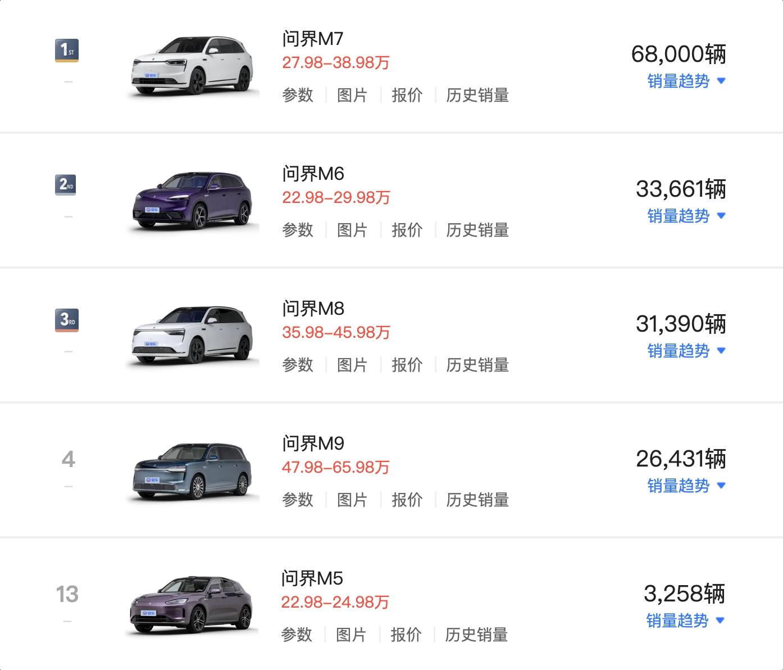Open the purple 问界M6 car image
The width and height of the screenshot is (783, 670).
[x=192, y=201]
